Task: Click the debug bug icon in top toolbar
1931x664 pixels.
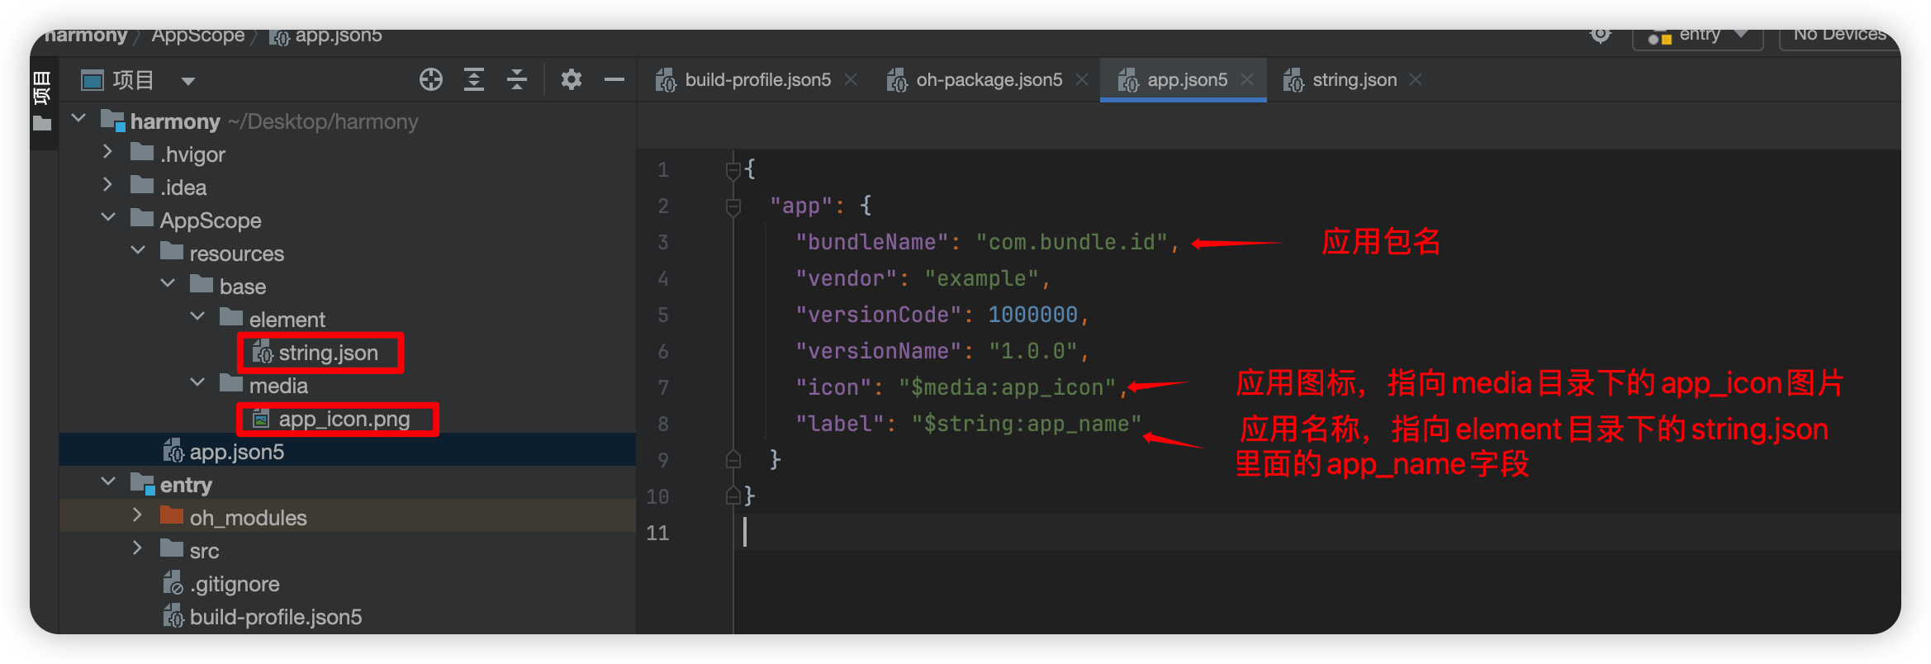Action: (x=1600, y=36)
